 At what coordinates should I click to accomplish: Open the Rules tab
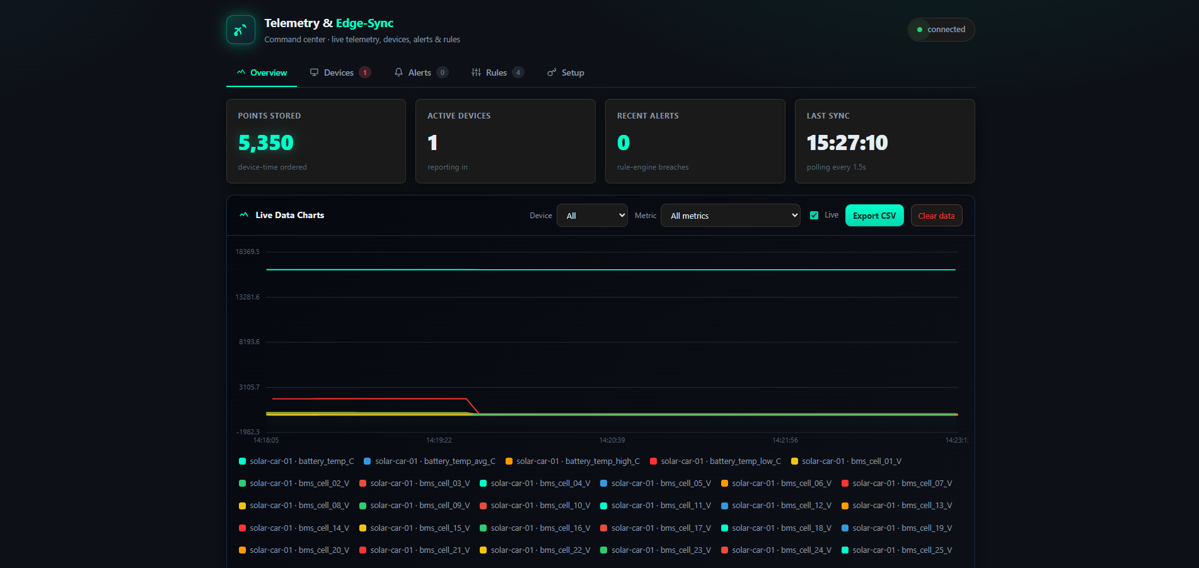497,72
